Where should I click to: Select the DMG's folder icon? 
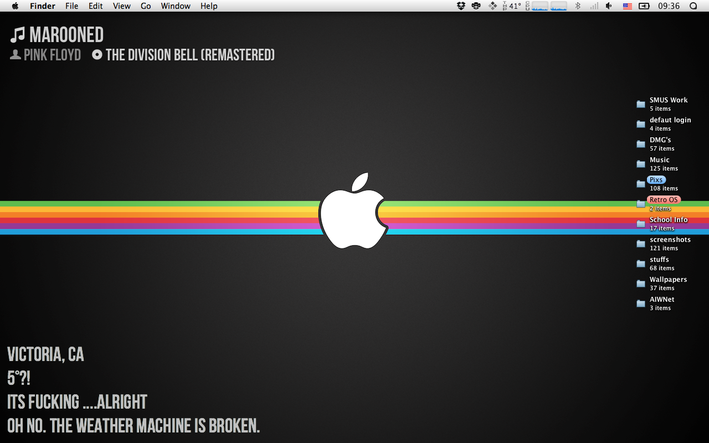coord(641,144)
